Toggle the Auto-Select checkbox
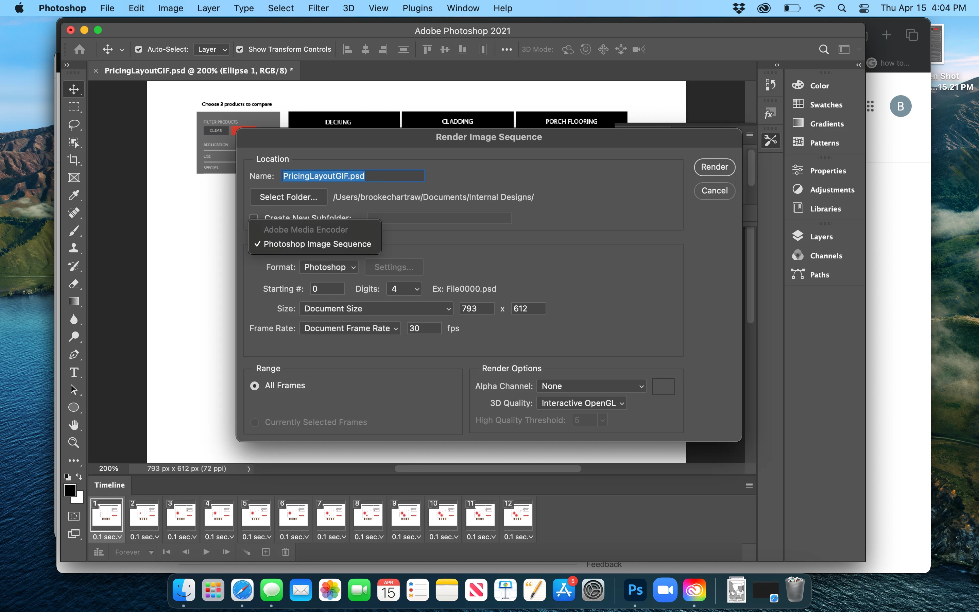Screen dimensions: 979x612 pos(139,49)
